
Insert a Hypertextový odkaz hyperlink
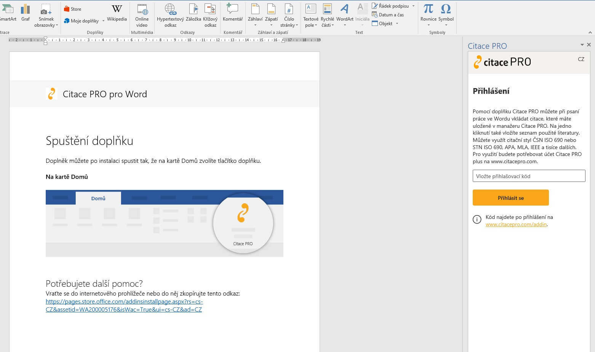click(x=170, y=16)
